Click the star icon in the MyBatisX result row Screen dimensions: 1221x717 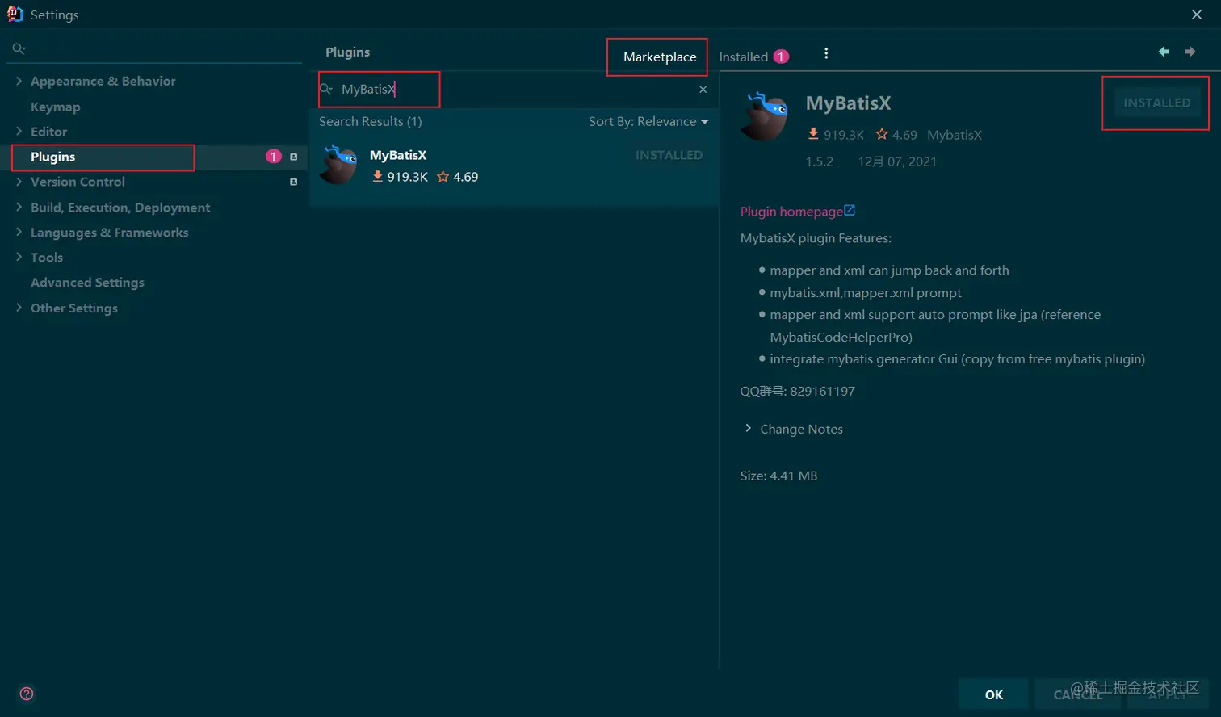click(x=443, y=176)
